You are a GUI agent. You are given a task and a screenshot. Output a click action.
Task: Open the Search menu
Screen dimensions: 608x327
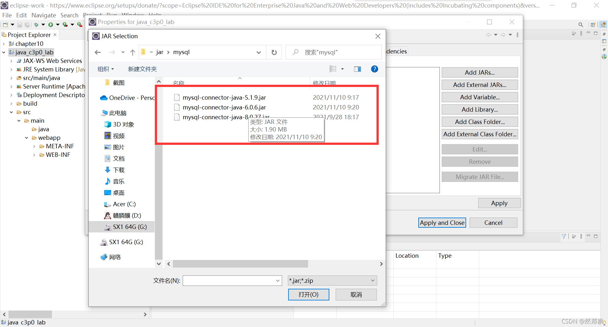click(69, 15)
